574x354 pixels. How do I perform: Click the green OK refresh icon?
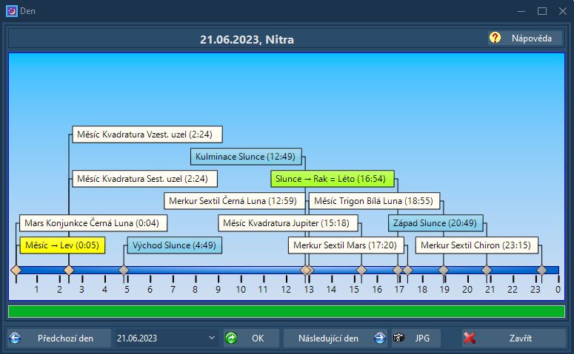[x=231, y=338]
